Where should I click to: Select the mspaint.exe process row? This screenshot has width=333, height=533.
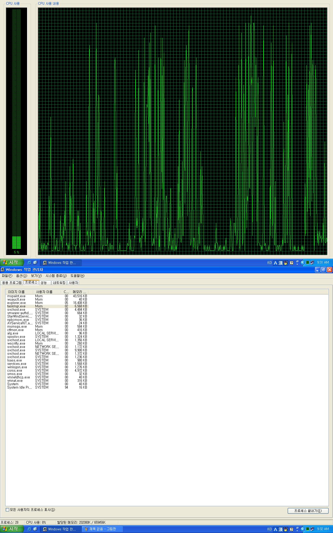click(x=16, y=296)
